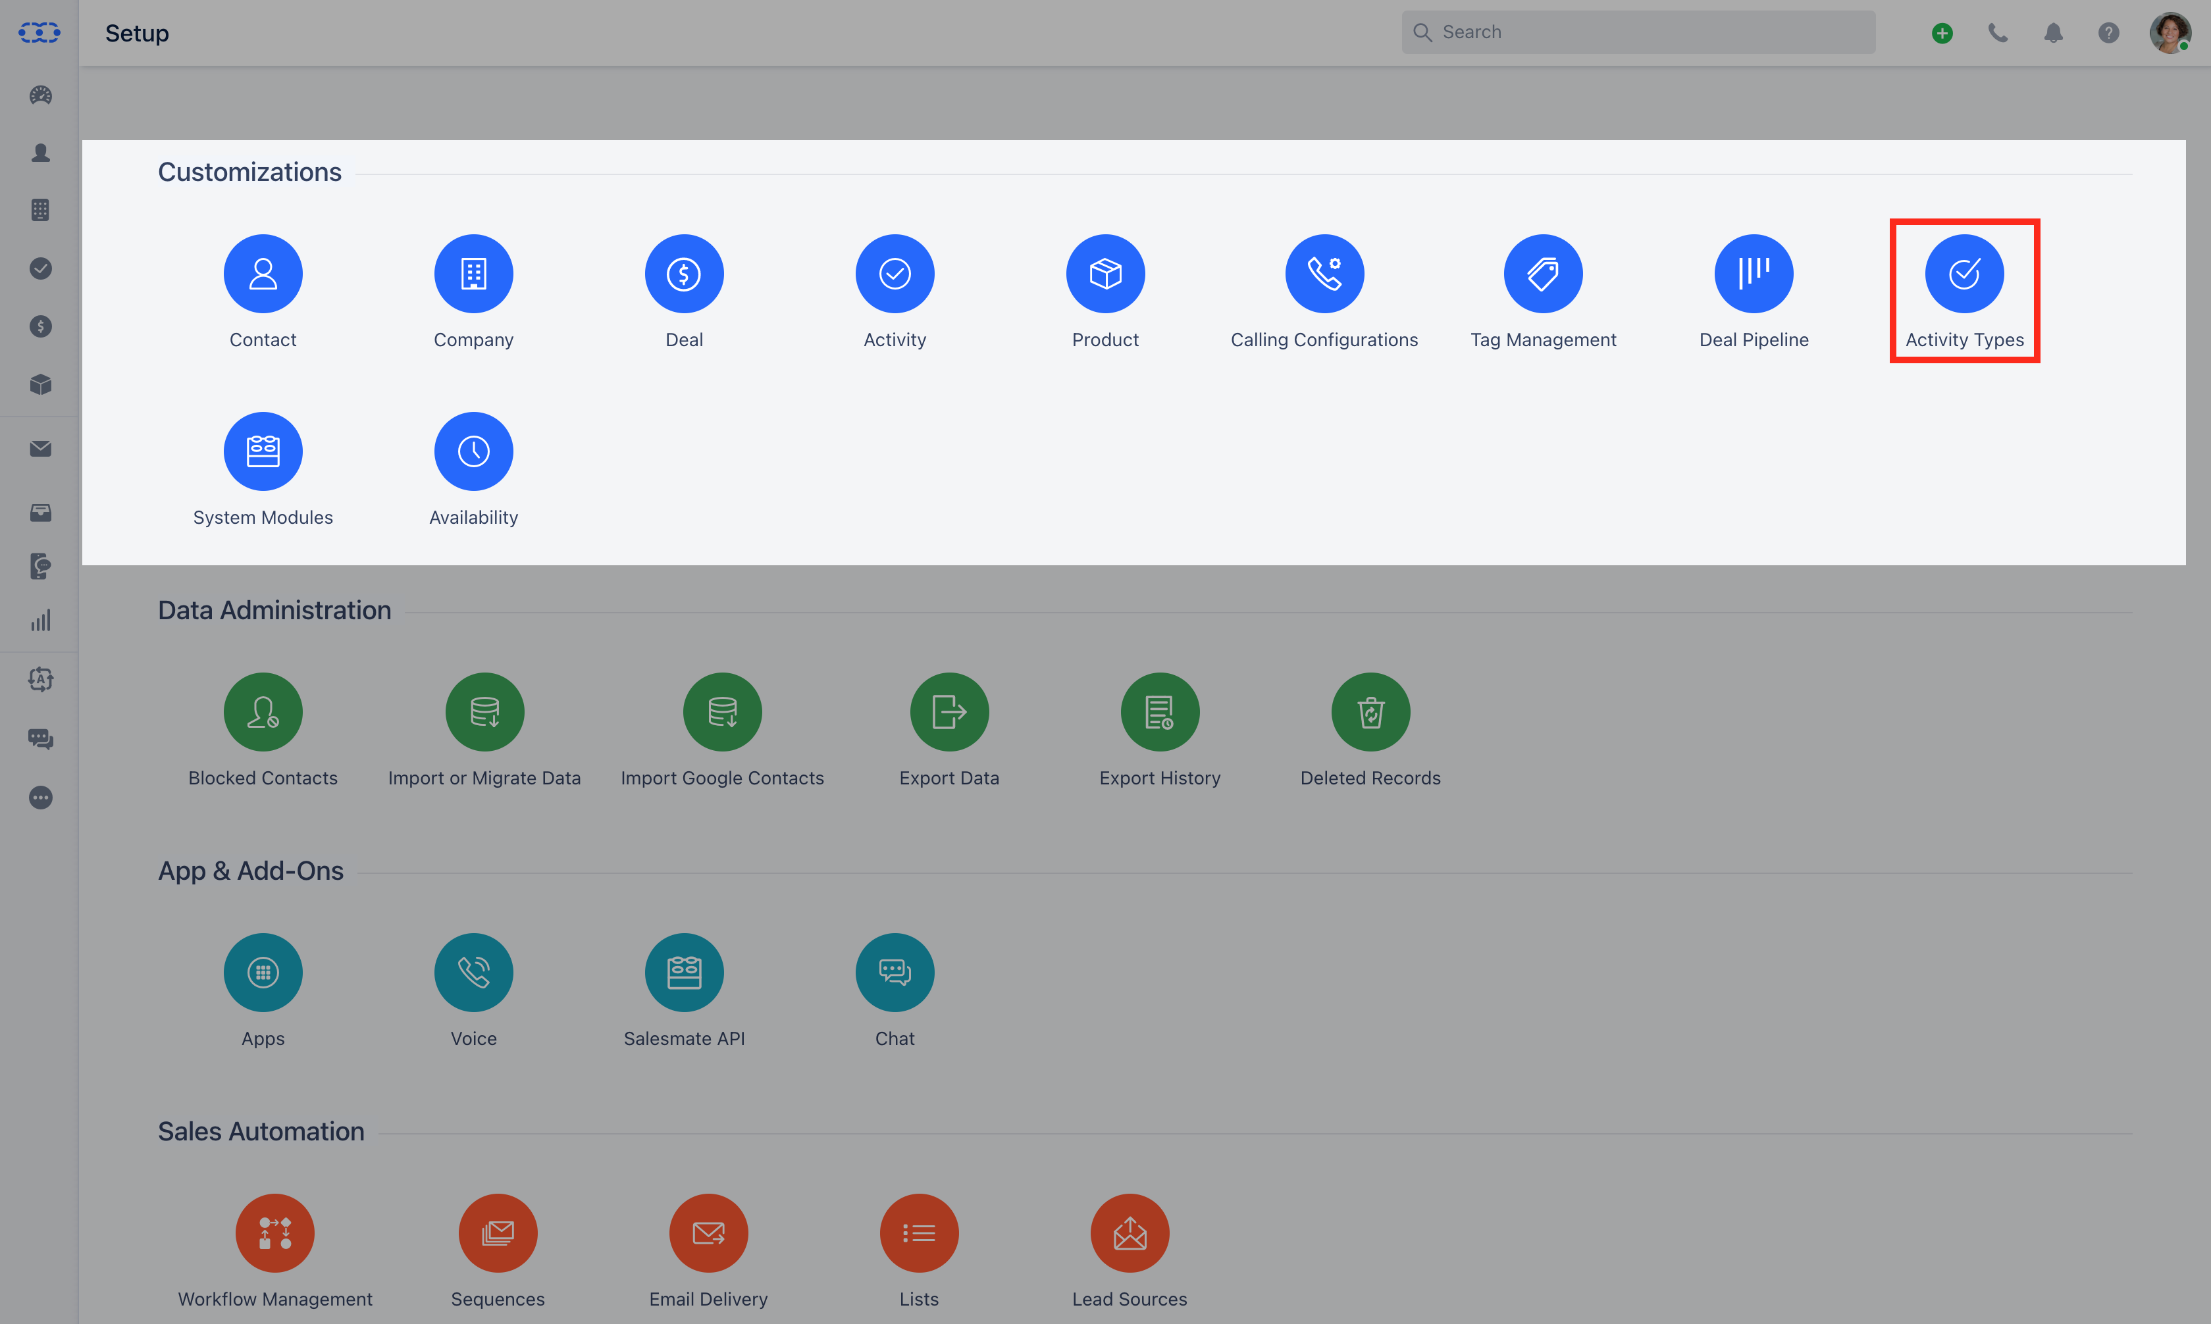
Task: Open the user profile avatar menu
Action: coord(2170,33)
